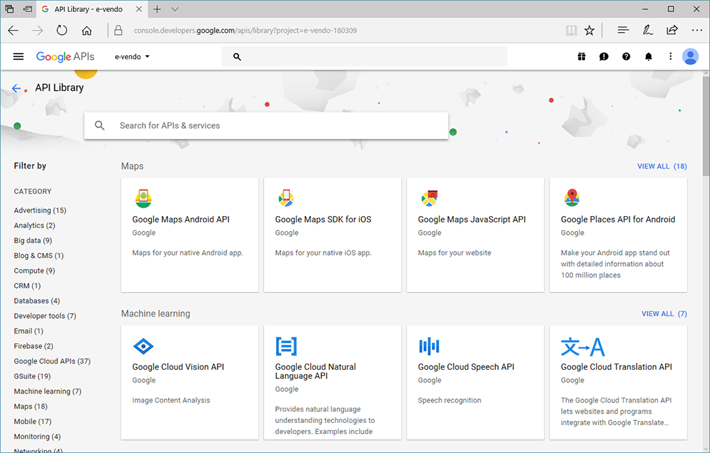Filter by Maps (18) category

(31, 406)
